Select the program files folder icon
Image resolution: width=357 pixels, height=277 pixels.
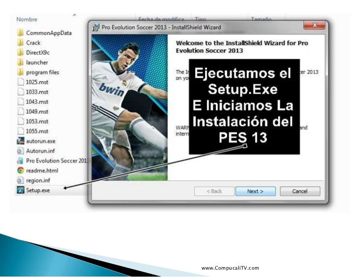20,72
